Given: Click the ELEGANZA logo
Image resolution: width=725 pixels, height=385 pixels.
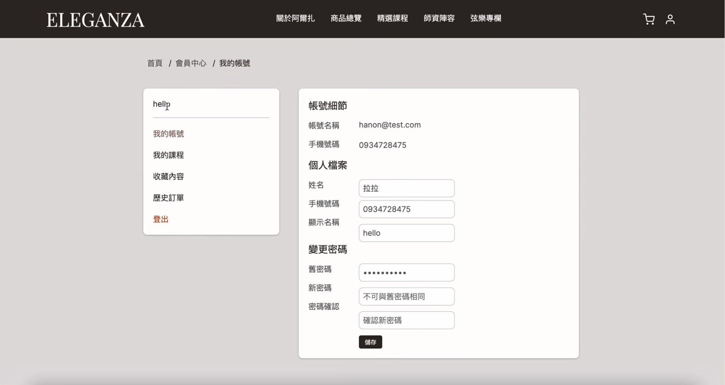Looking at the screenshot, I should point(95,20).
